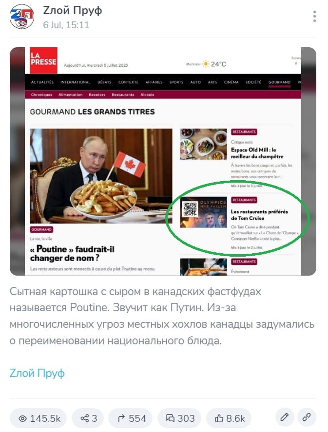Click the Espace Old Mill article headline
328x432 pixels.
[x=257, y=153]
